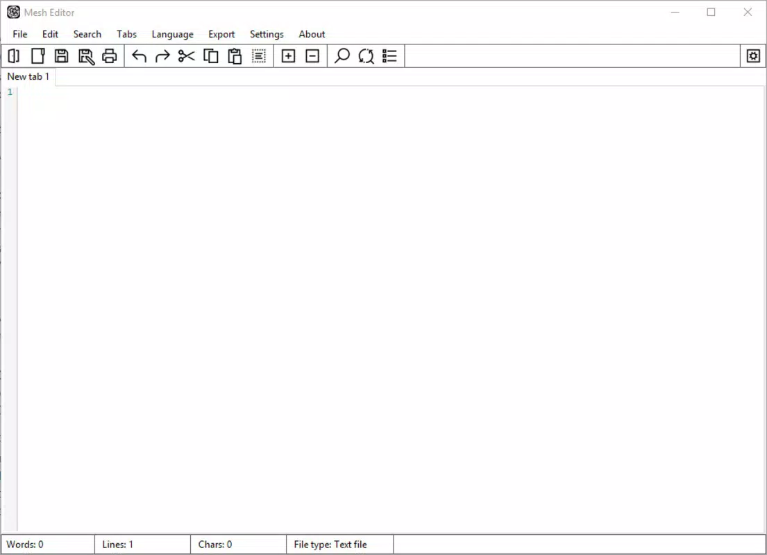Open the Language menu

(x=172, y=34)
